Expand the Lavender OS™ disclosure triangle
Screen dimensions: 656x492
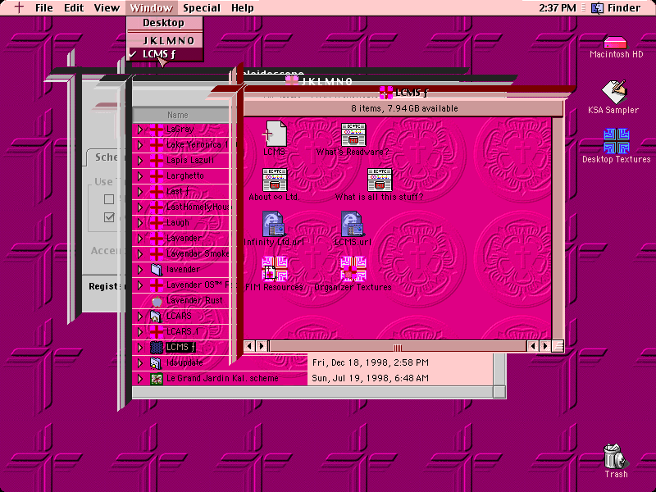(140, 285)
